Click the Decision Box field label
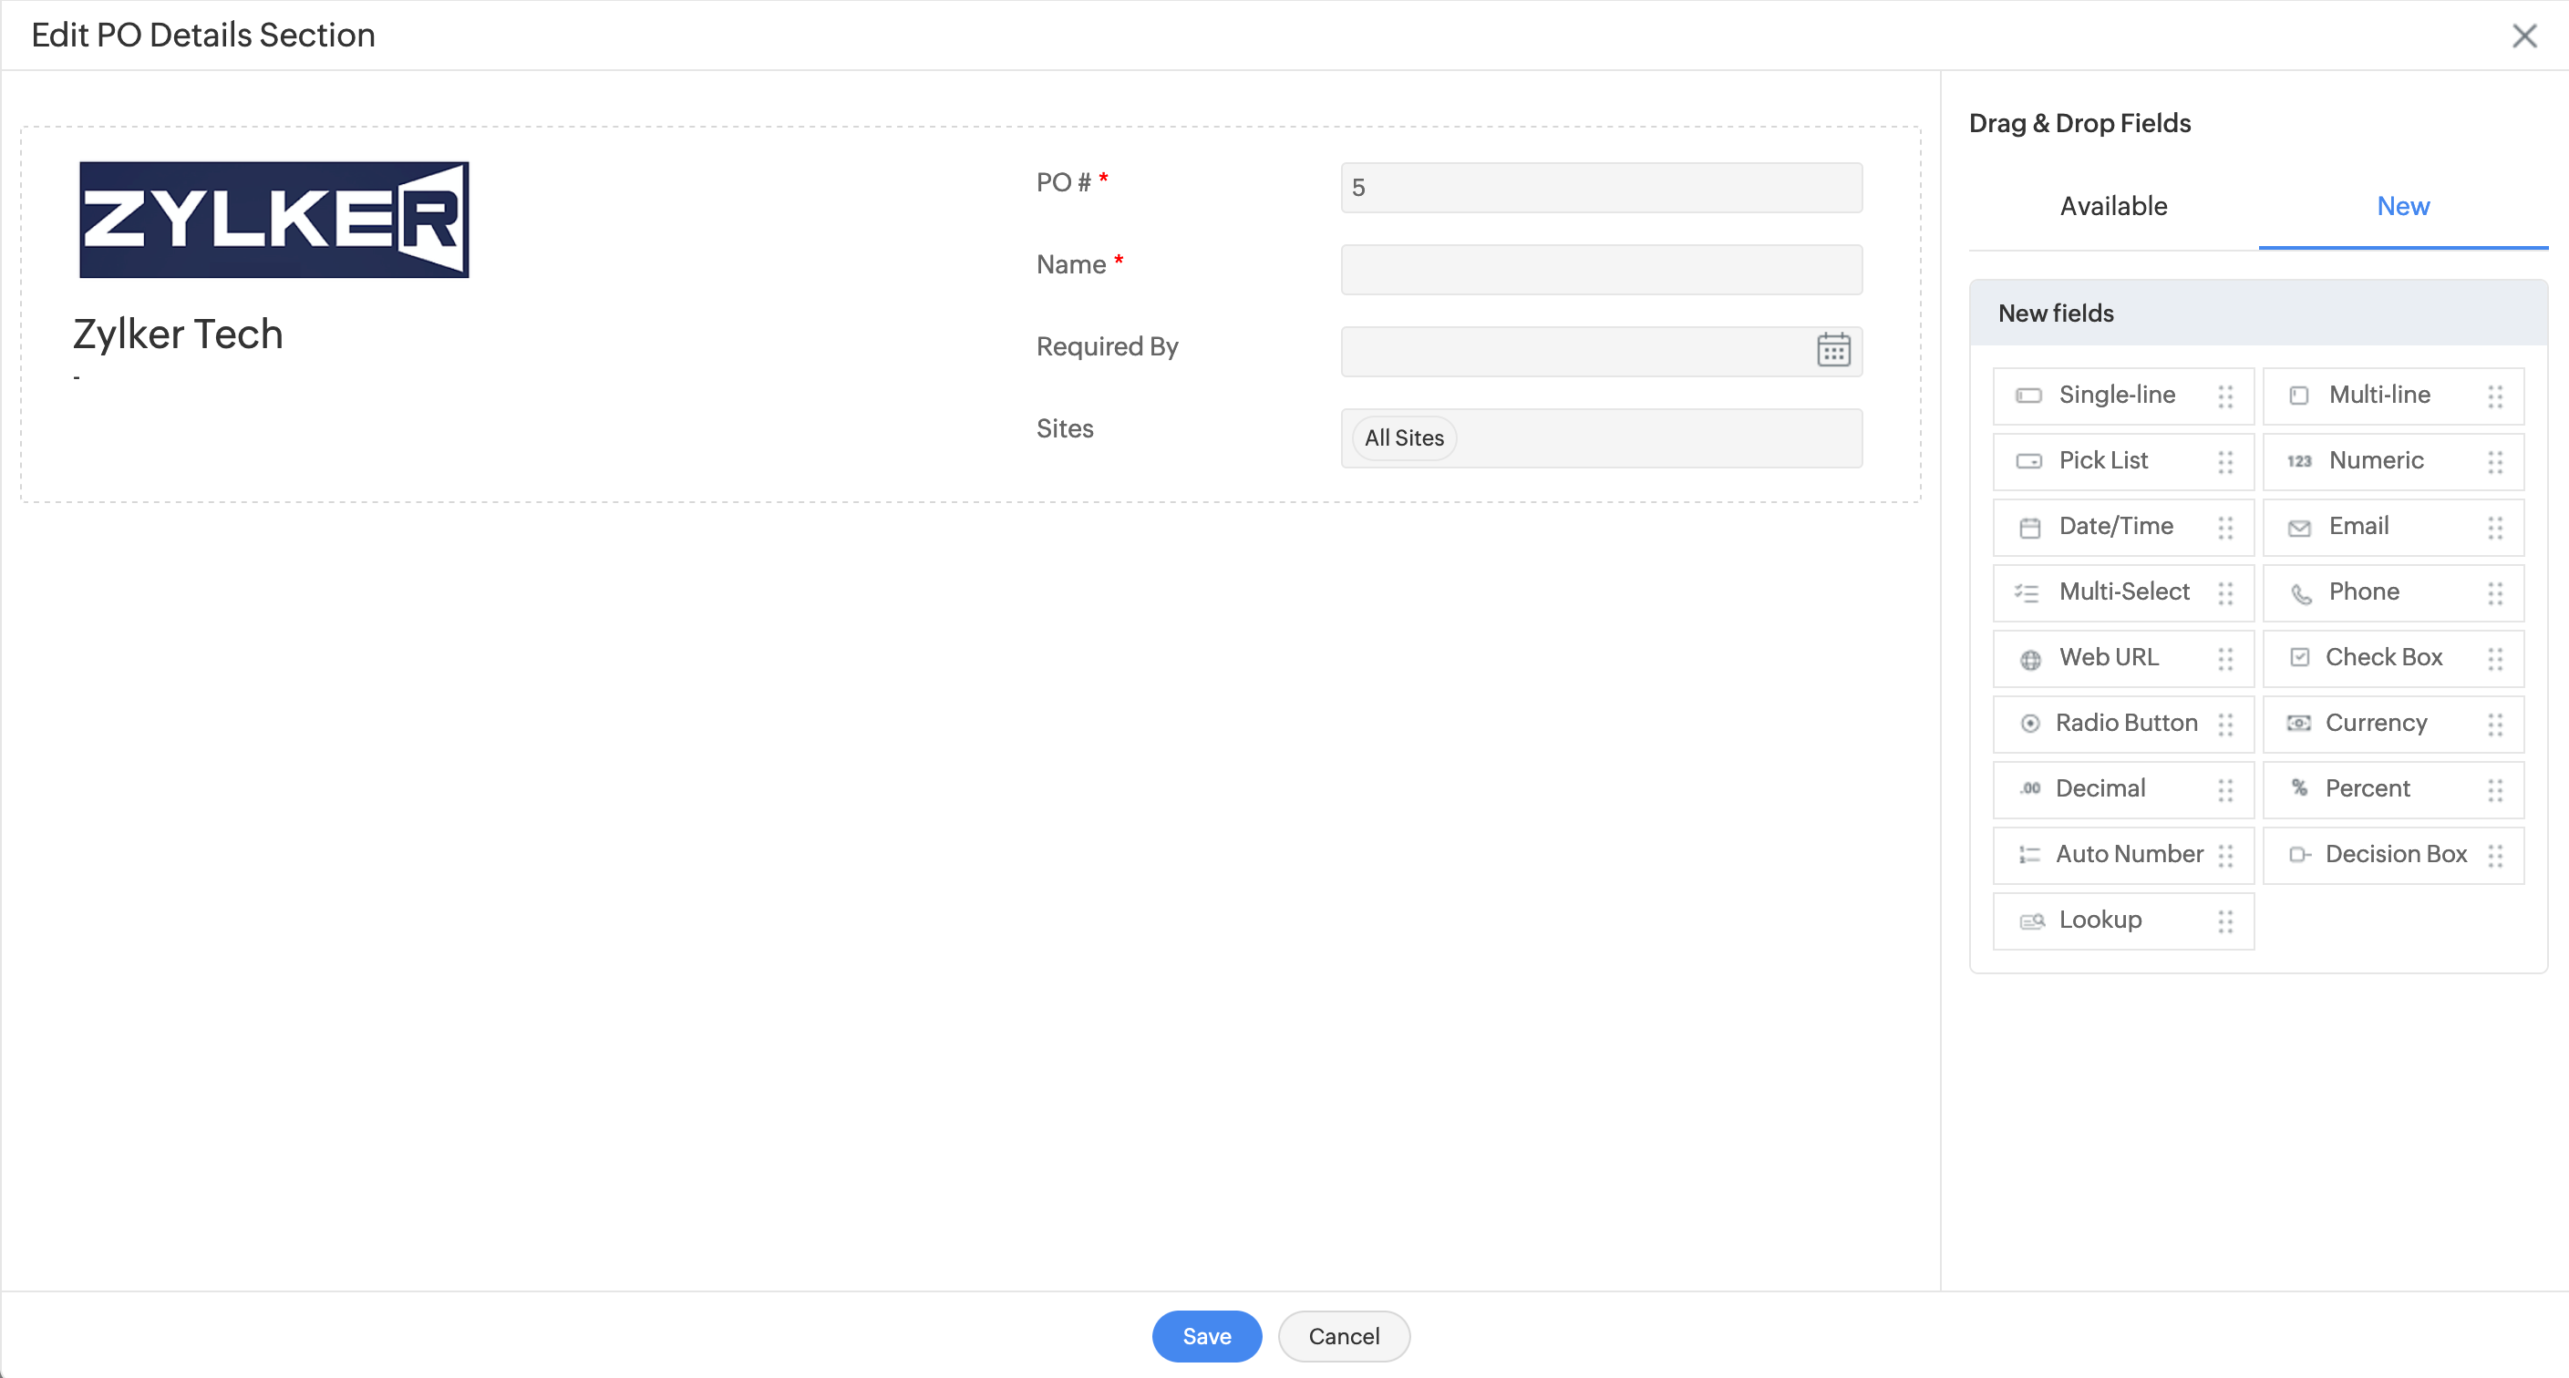Screen dimensions: 2569x1378 pyautogui.click(x=2396, y=854)
